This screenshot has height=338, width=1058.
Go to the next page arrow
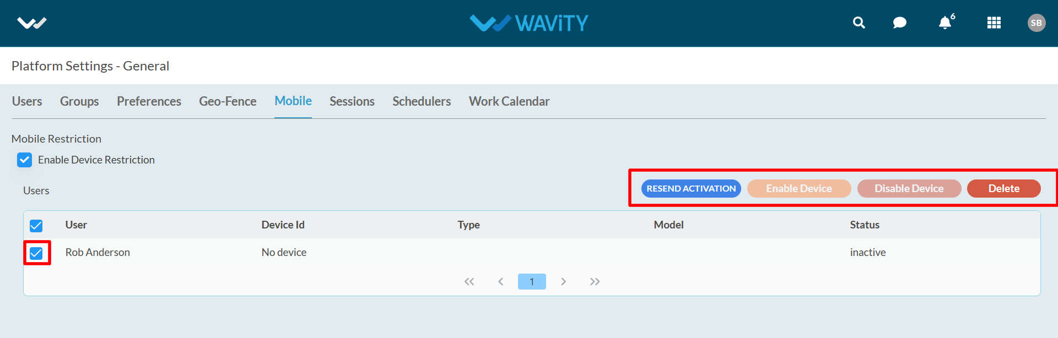click(x=563, y=282)
